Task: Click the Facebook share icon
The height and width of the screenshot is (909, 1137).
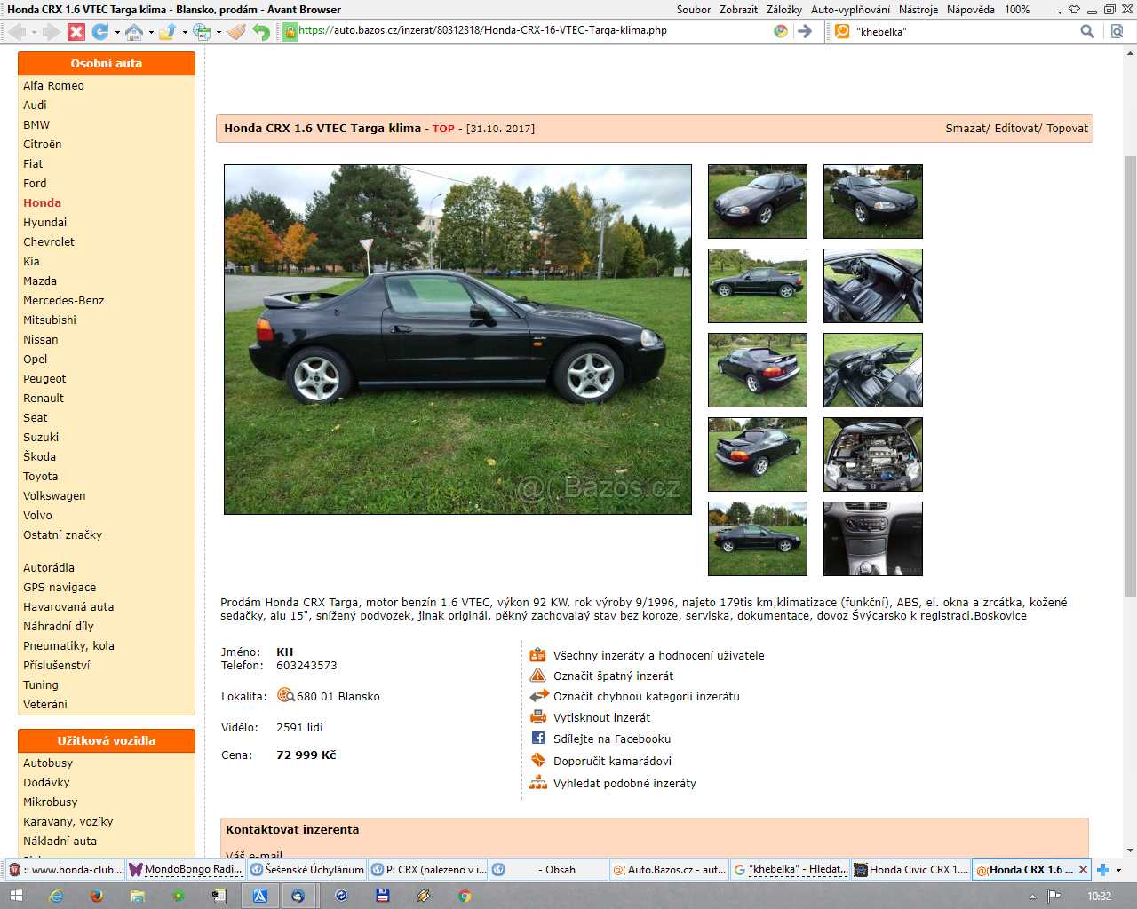Action: click(538, 739)
